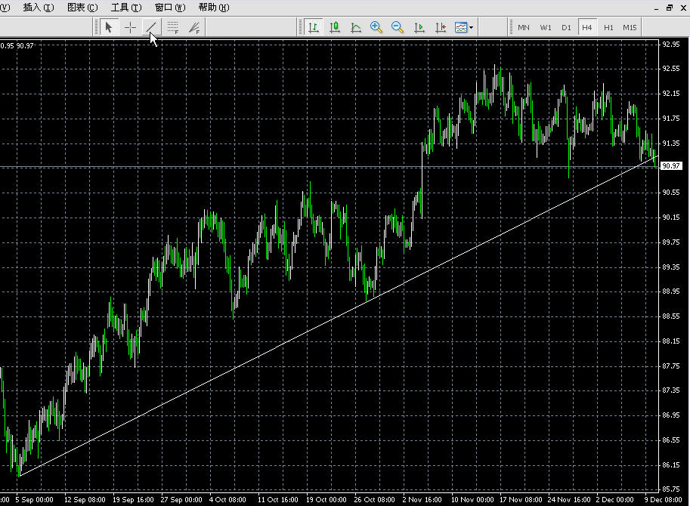
Task: Click the 92.55 price scale label
Action: click(x=671, y=69)
